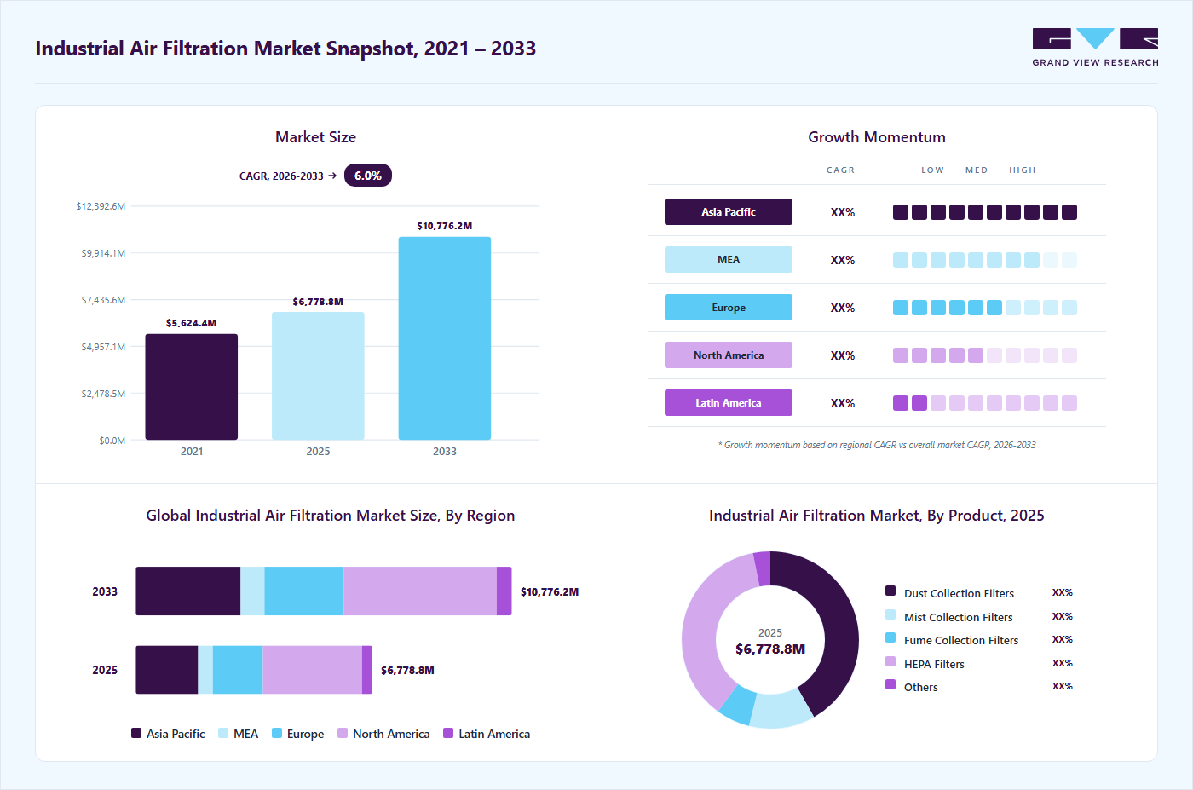Click the Latin America label in Growth Momentum
This screenshot has width=1193, height=790.
click(729, 403)
